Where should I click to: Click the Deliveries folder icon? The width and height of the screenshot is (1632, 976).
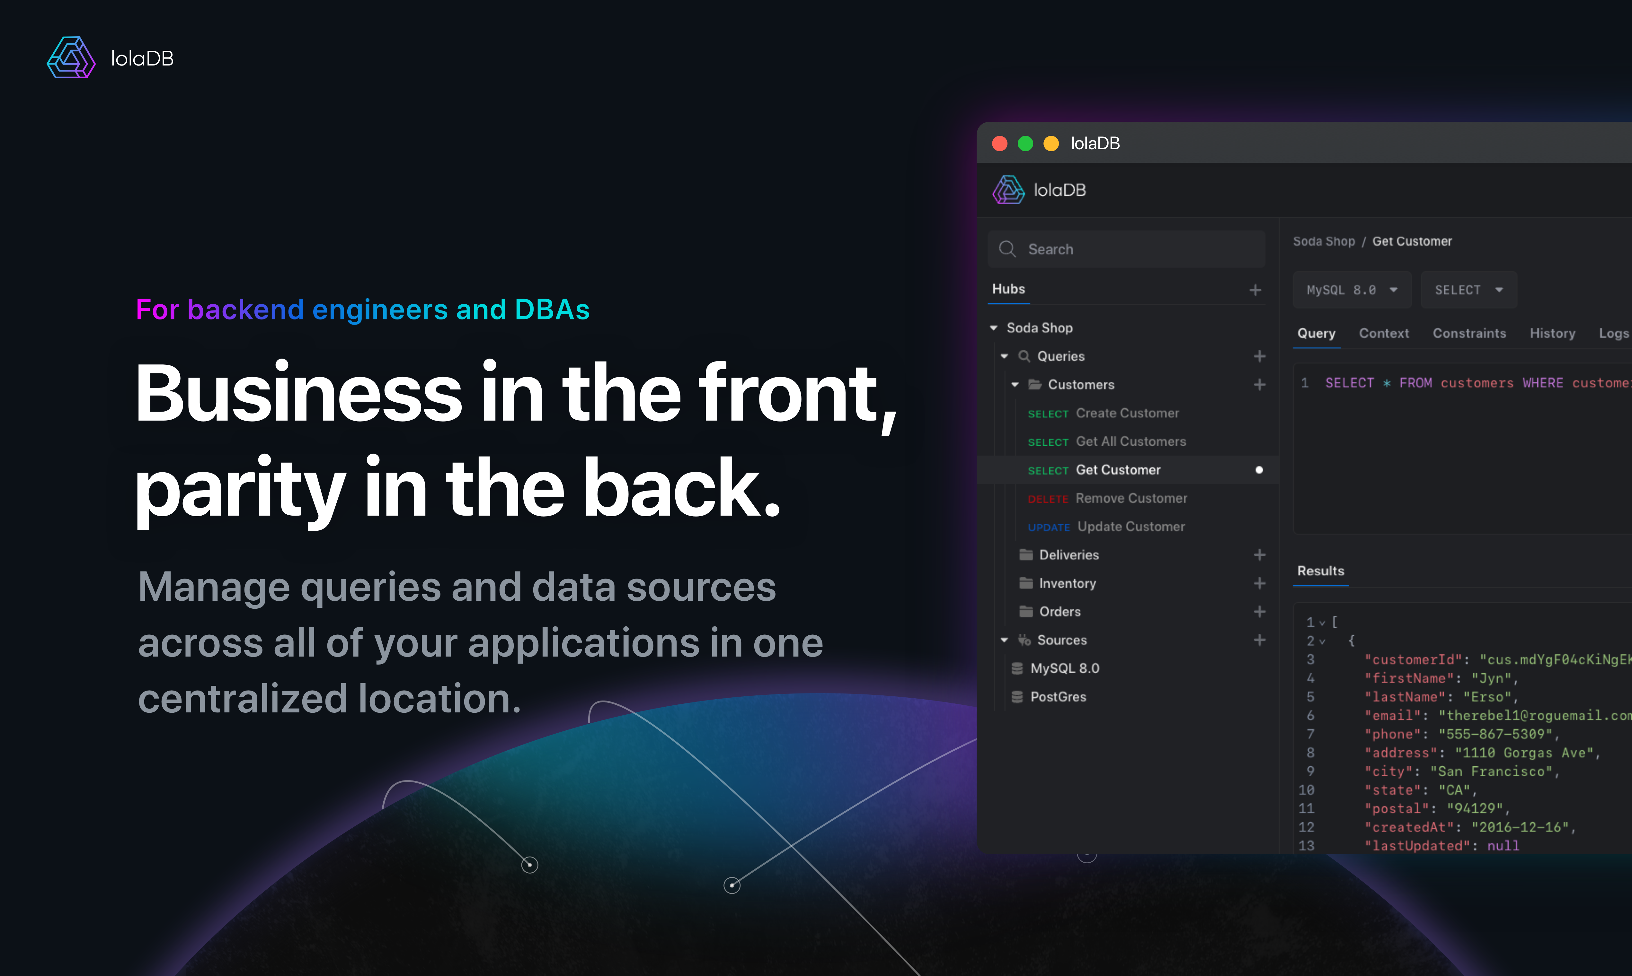pyautogui.click(x=1025, y=554)
